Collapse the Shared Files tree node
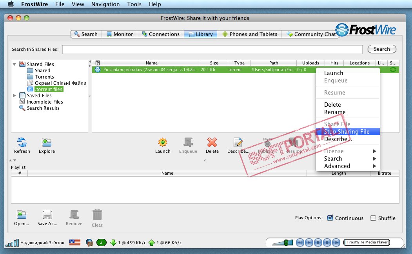 15,64
